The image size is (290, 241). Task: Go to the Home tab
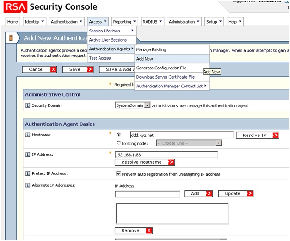point(12,22)
